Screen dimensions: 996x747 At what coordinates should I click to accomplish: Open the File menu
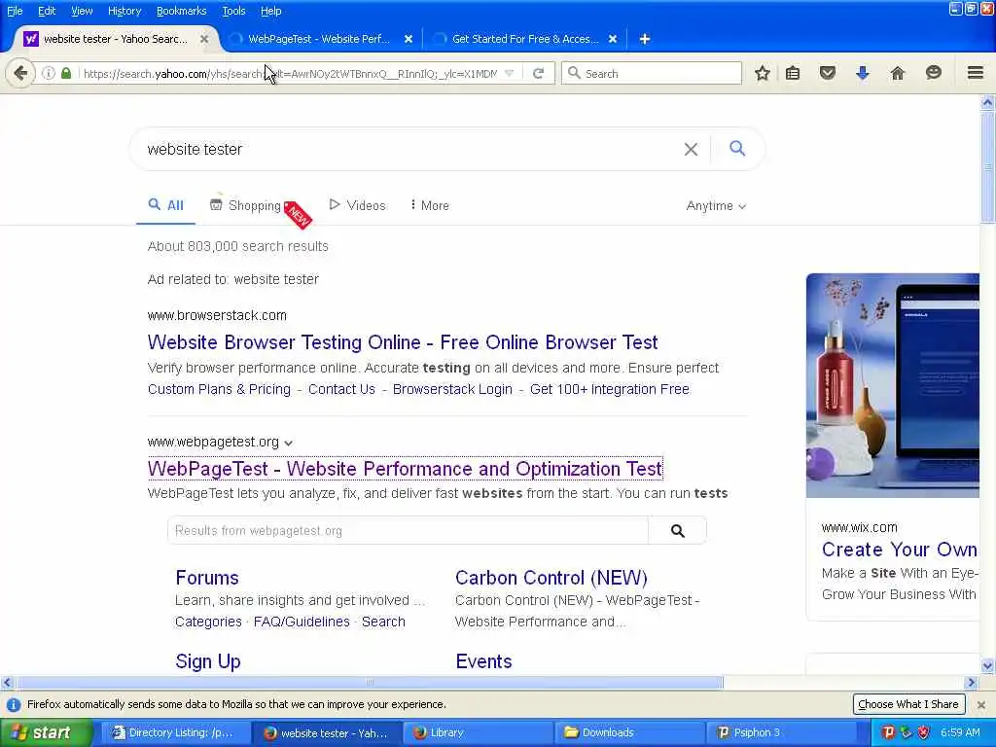15,11
